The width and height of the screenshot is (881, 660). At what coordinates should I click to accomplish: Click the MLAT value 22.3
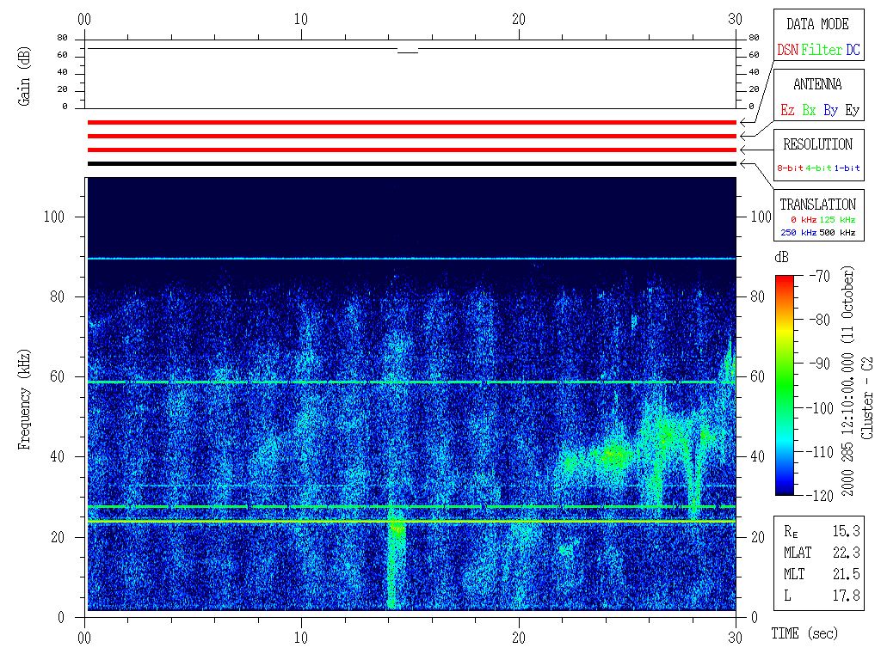click(x=847, y=553)
